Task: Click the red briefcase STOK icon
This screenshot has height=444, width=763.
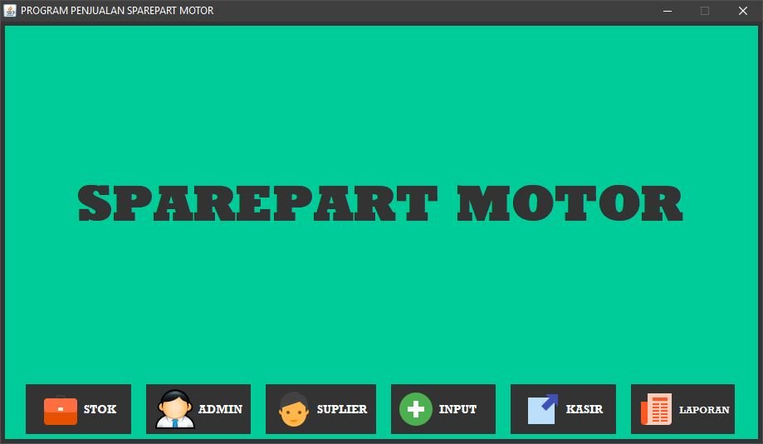Action: coord(60,410)
